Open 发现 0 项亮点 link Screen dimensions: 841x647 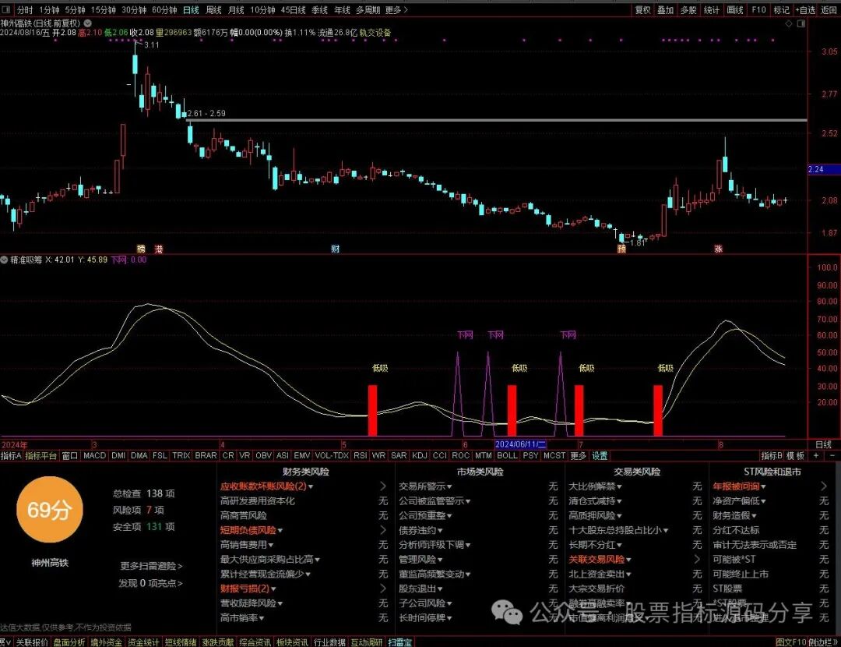[x=151, y=583]
